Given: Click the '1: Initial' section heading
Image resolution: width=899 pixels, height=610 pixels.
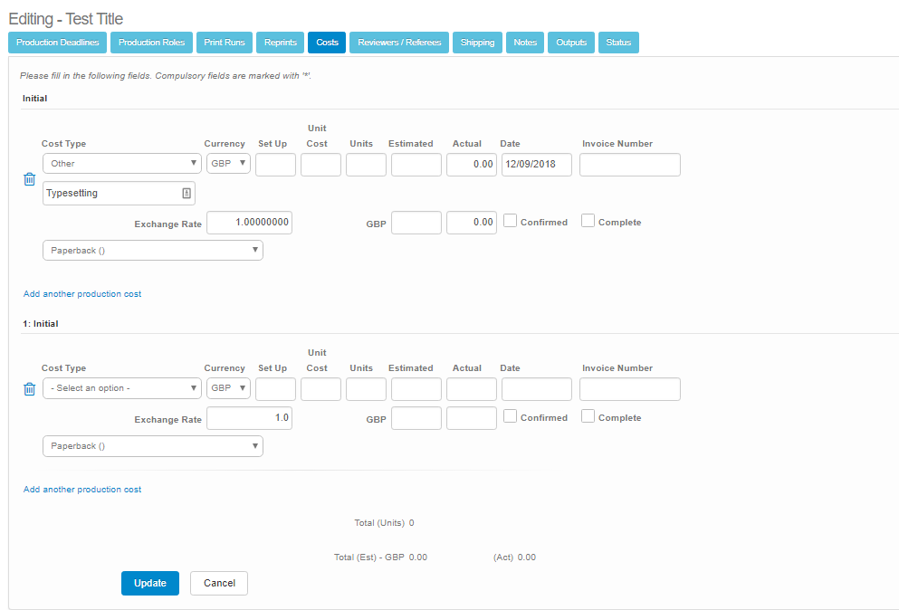Looking at the screenshot, I should pos(41,323).
